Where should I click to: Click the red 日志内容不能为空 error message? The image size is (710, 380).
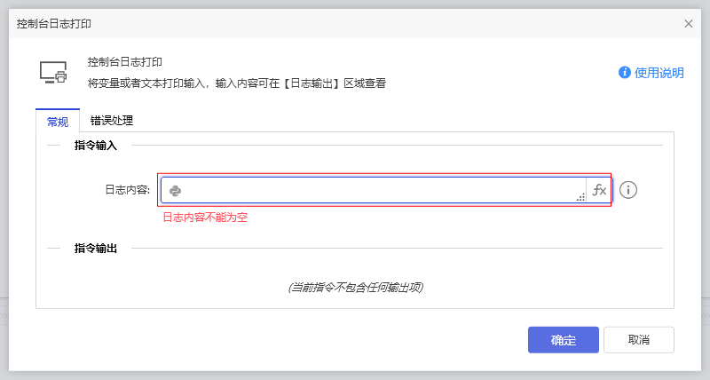point(204,217)
